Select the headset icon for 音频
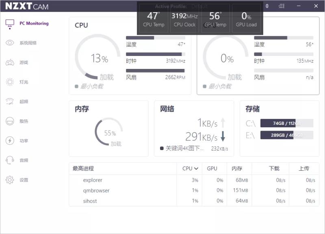The image size is (325, 234). click(10, 160)
